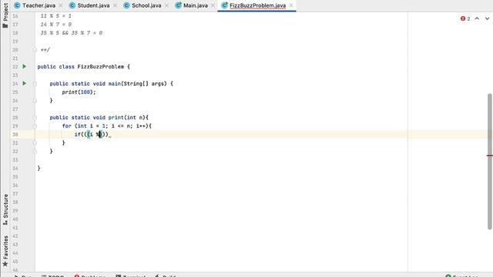Switch to the School.java tab

(143, 5)
